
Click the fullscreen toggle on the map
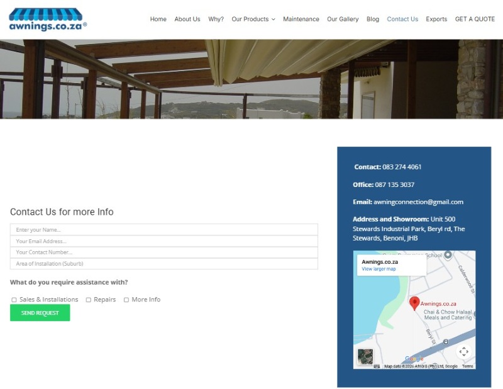pyautogui.click(x=464, y=350)
